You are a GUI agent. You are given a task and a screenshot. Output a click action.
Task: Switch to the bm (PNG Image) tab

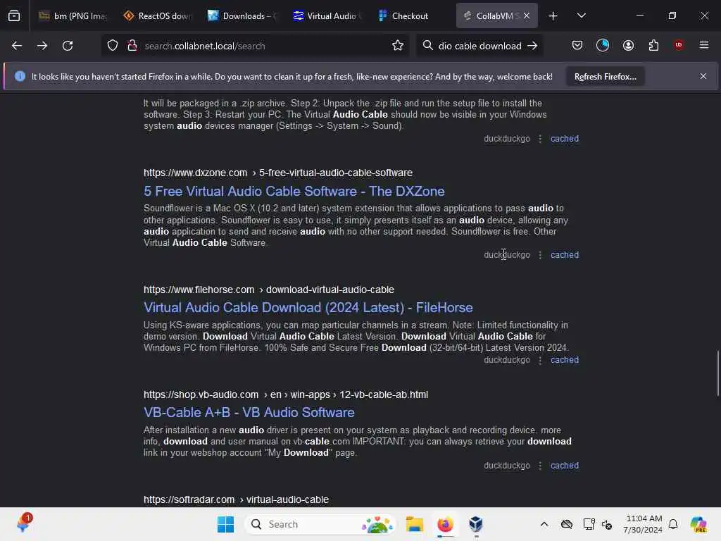(x=73, y=16)
